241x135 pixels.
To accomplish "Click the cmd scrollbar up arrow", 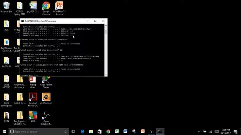I will pyautogui.click(x=106, y=25).
